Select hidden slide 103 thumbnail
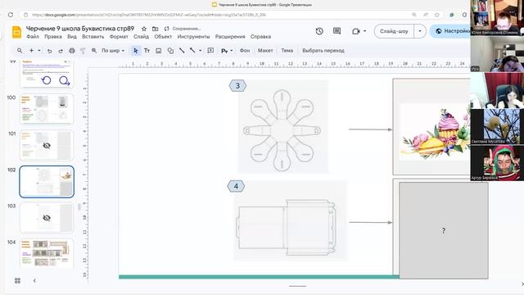Screen dimensions: 524x295 [x=47, y=218]
